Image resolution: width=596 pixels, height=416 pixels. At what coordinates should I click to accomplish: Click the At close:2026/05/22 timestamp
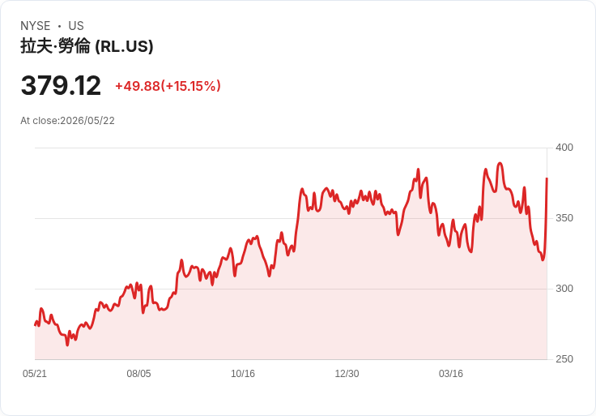(67, 121)
